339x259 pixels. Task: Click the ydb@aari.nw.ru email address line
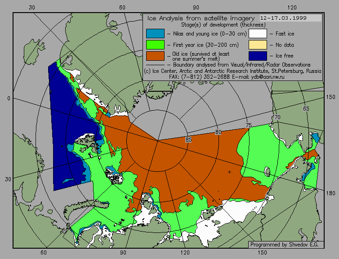227,77
